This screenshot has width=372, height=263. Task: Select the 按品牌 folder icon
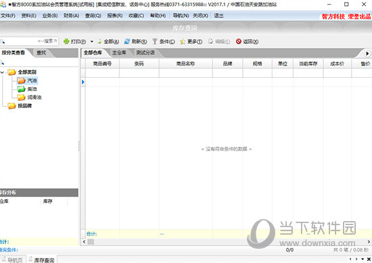click(11, 105)
